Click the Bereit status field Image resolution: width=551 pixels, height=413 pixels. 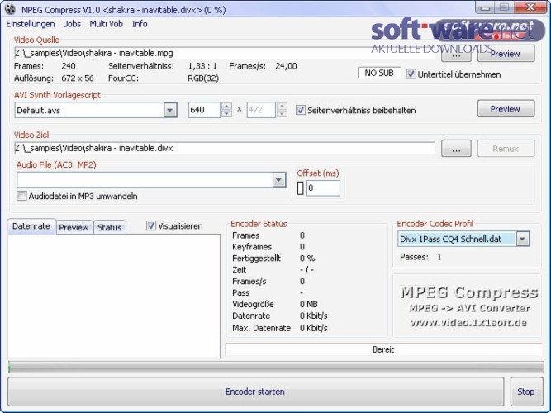point(383,349)
